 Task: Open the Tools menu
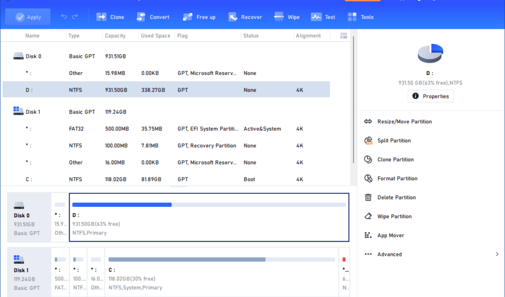[360, 17]
